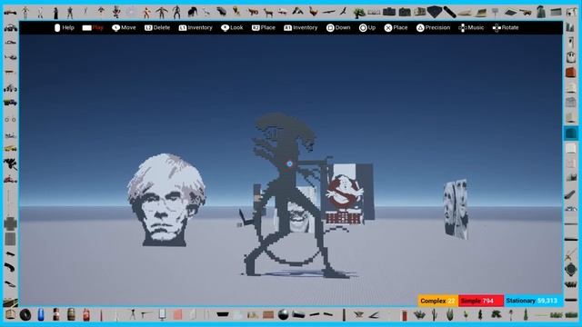The width and height of the screenshot is (582, 327).
Task: Pick the black robed figure character
Action: (55, 13)
